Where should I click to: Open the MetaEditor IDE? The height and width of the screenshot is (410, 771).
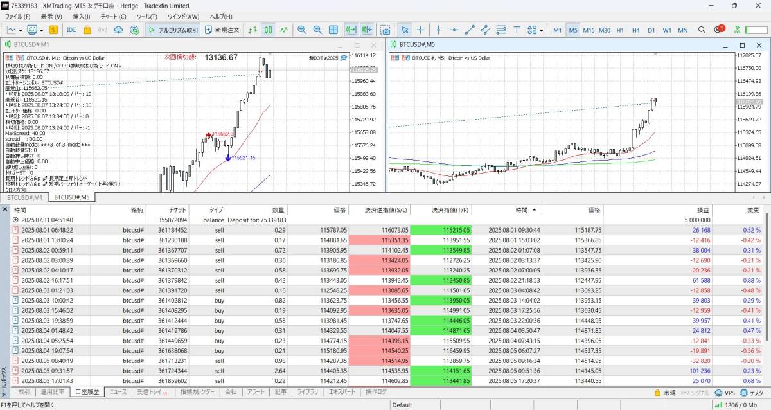click(x=71, y=30)
